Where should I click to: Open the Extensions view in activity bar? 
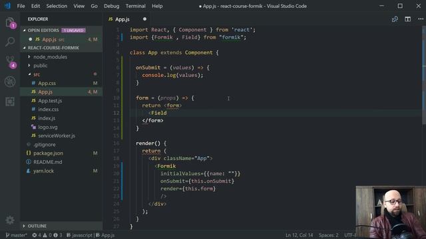(10, 102)
